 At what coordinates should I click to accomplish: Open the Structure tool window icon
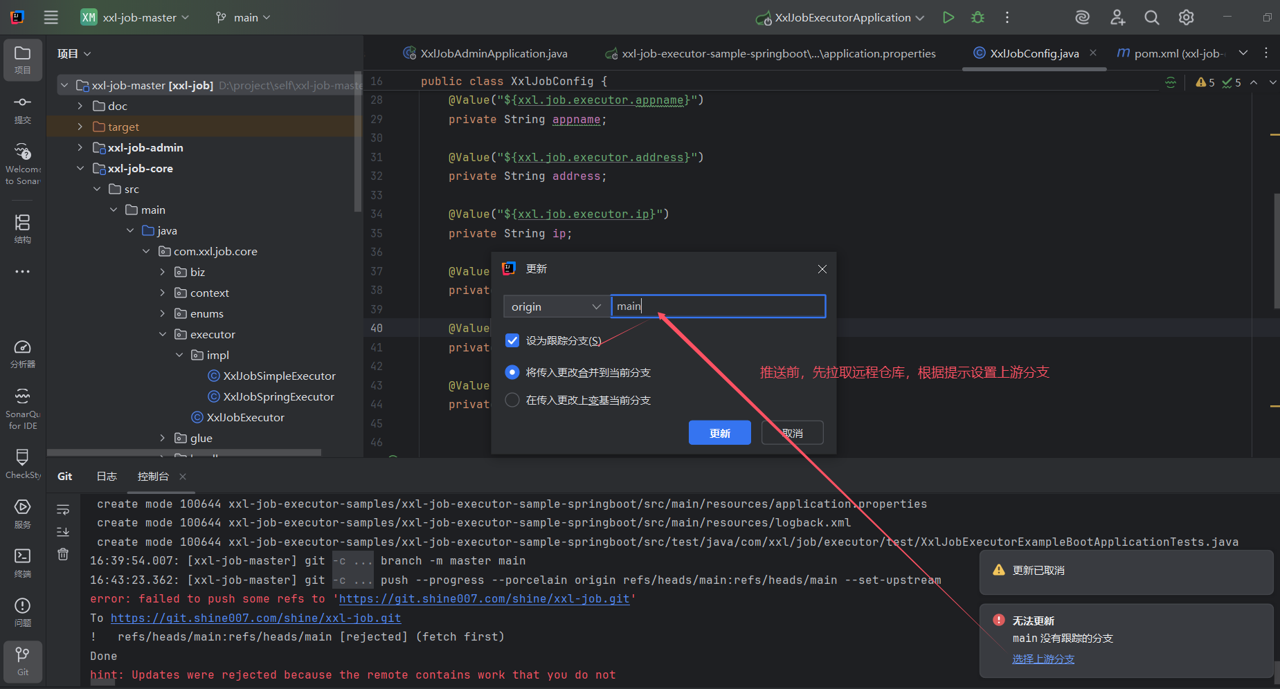point(23,228)
